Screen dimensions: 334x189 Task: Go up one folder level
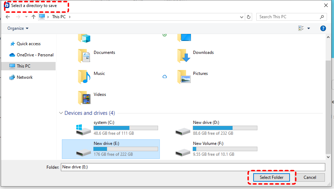pyautogui.click(x=34, y=17)
